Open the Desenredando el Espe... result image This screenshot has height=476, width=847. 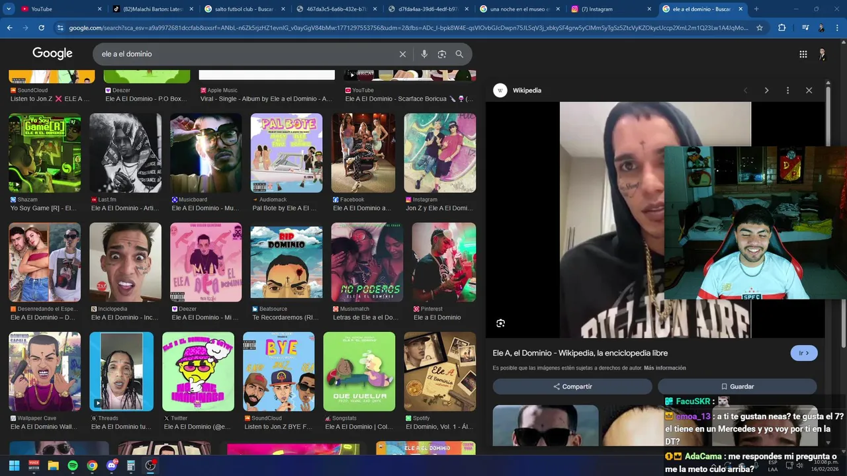point(44,262)
